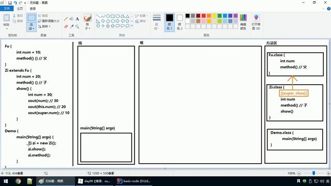The height and width of the screenshot is (186, 331).
Task: Choose the triangle shape
Action: (x=127, y=16)
